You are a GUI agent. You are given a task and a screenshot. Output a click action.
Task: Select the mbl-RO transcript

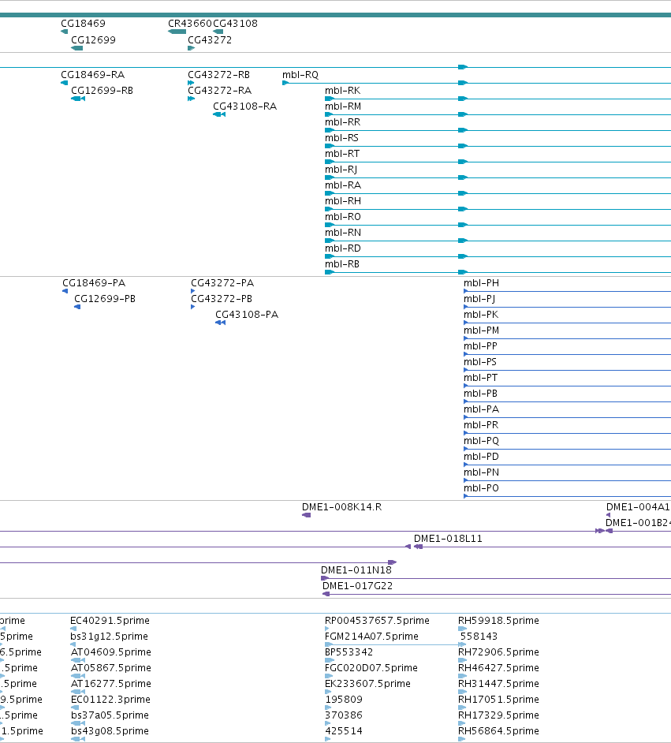[x=343, y=217]
